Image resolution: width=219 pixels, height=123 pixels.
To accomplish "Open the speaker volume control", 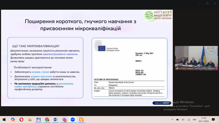I will coord(183,120).
